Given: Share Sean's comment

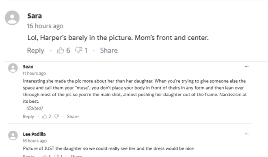Looking at the screenshot, I should pyautogui.click(x=73, y=117).
